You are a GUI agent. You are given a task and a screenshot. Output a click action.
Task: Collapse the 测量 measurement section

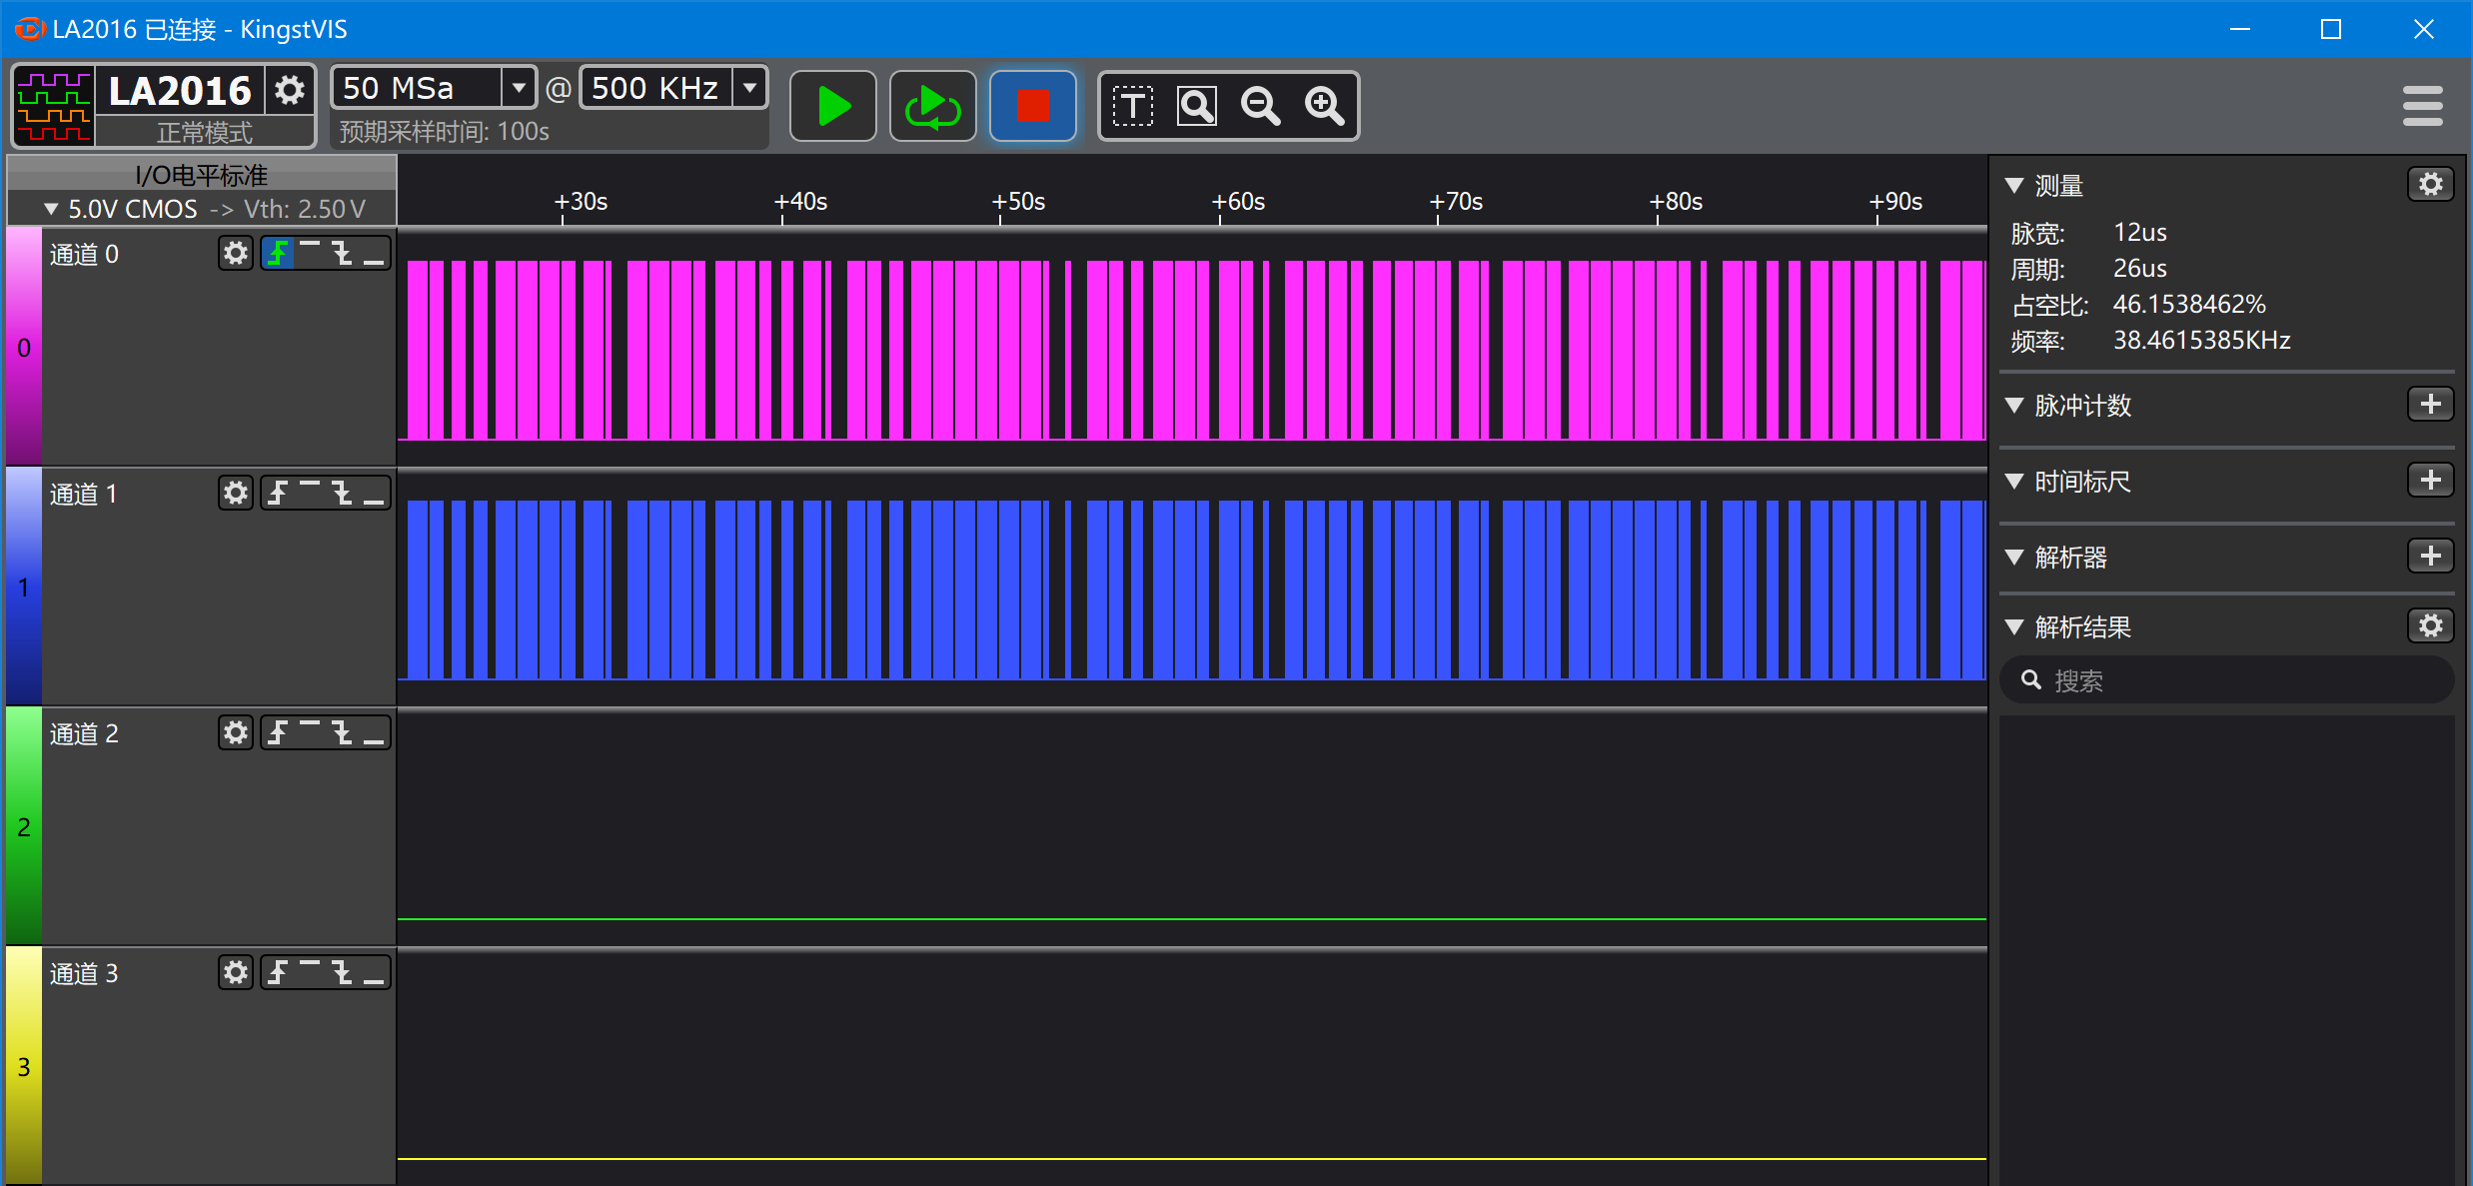pos(2014,186)
